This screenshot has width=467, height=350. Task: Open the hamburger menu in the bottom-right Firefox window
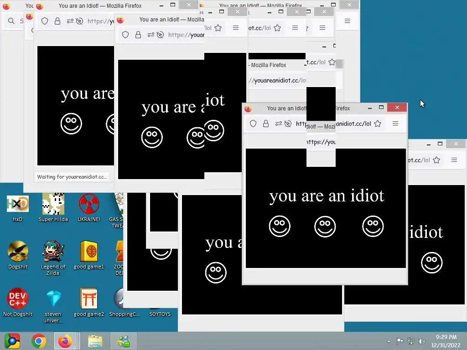454,160
